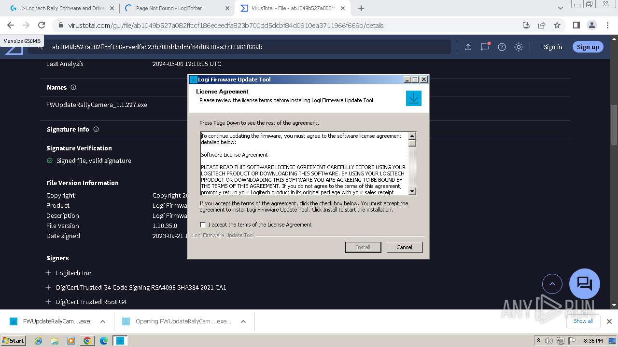
Task: Toggle the Chrome side panel
Action: pyautogui.click(x=576, y=25)
